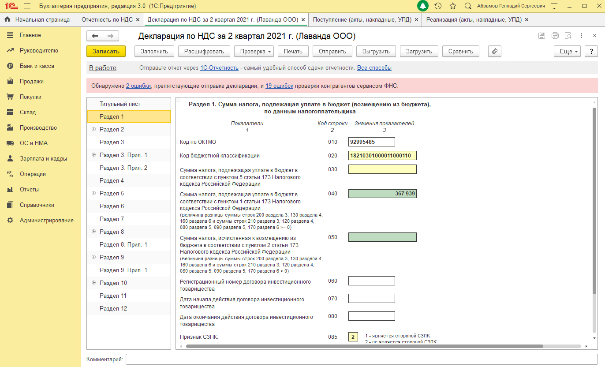Click the 1С-Отчетность link
605x367 pixels.
220,68
